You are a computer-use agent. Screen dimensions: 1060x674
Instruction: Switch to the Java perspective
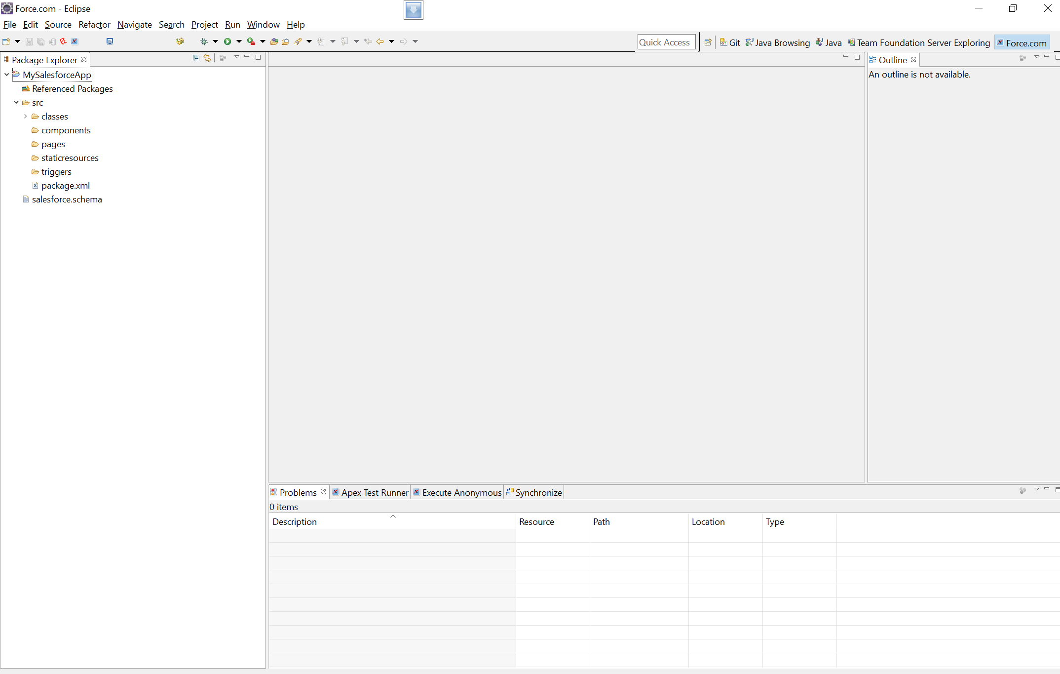(829, 43)
